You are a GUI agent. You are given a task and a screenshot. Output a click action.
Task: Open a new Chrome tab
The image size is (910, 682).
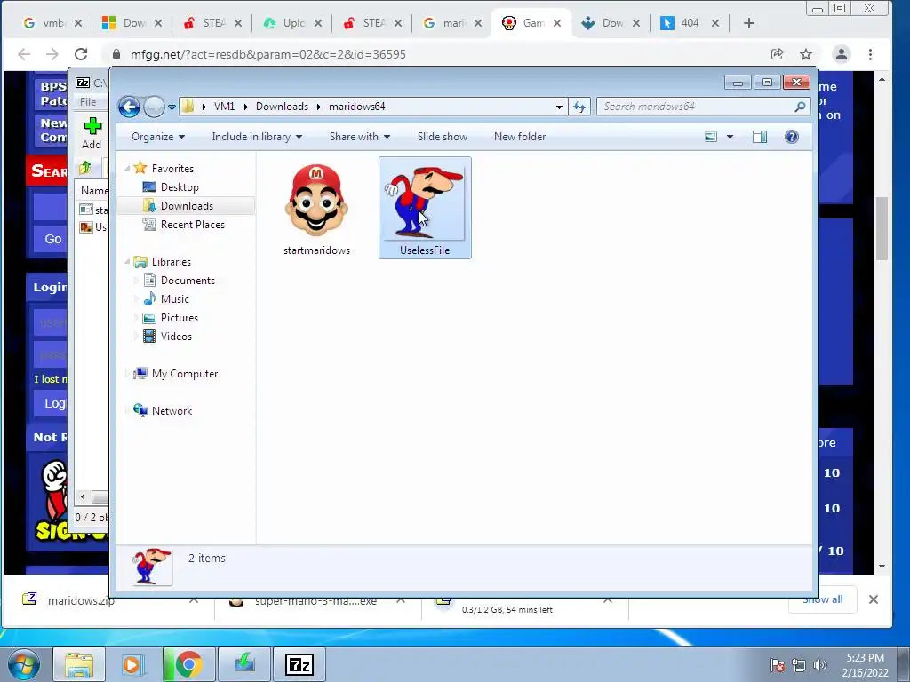748,23
